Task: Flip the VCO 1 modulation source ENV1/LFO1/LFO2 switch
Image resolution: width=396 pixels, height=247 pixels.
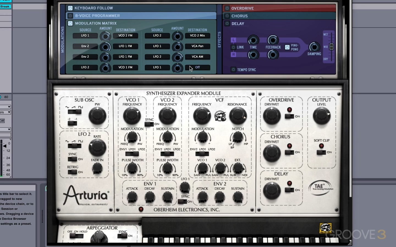Action: point(132,154)
